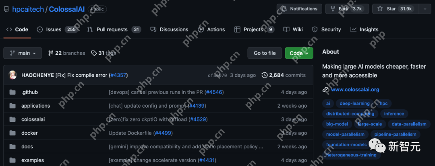Click the 4 days ago timestamp in .github row

point(294,92)
